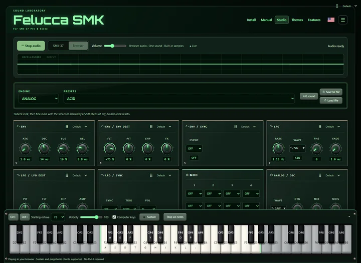Open the Features page
This screenshot has width=361, height=263.
[x=314, y=20]
